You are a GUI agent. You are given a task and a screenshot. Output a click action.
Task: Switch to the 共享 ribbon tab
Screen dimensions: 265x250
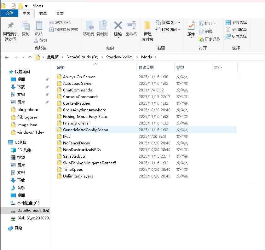pyautogui.click(x=43, y=13)
